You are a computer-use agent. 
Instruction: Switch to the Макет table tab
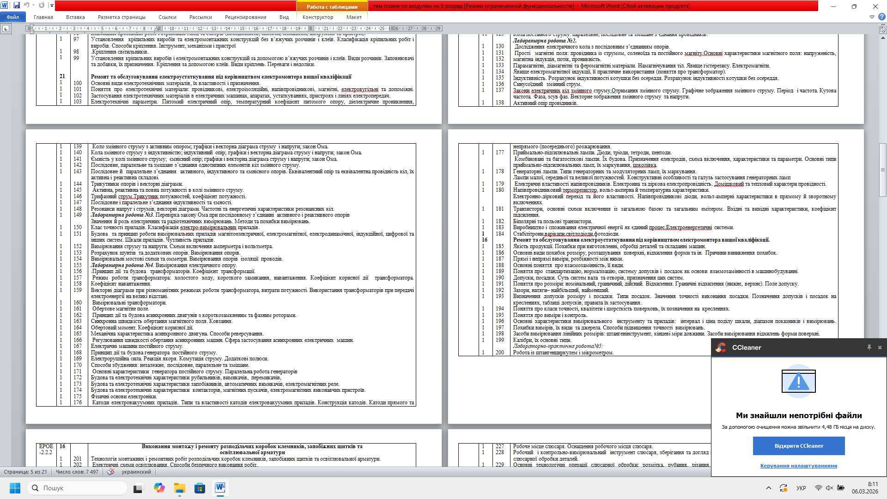354,17
